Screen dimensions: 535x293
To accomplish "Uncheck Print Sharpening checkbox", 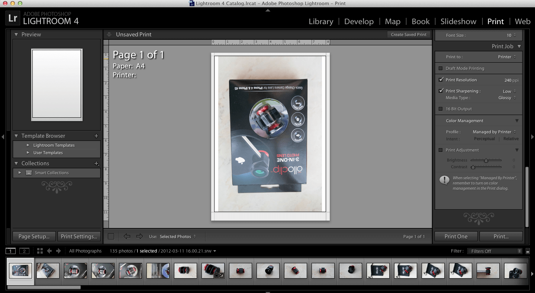I will point(441,91).
